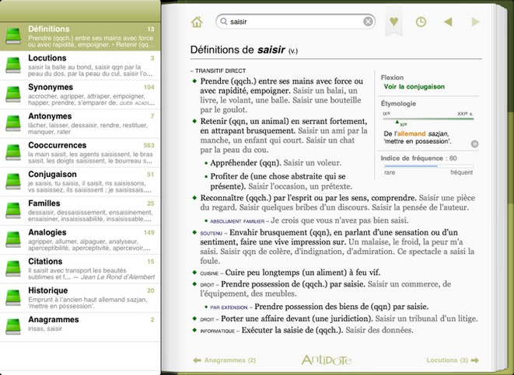The height and width of the screenshot is (375, 514).
Task: Click the Cooccurrences count 563
Action: 149,145
